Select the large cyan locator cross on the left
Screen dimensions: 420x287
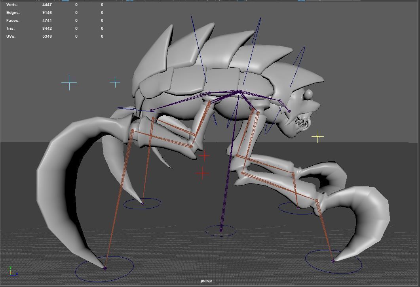click(69, 82)
